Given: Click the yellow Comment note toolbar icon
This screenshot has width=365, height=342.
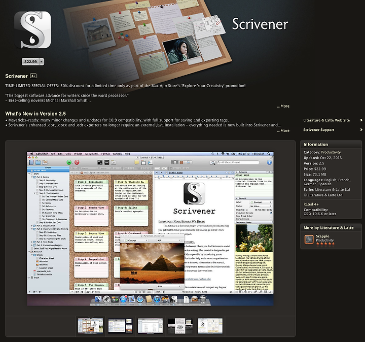Looking at the screenshot, I should tap(137, 162).
